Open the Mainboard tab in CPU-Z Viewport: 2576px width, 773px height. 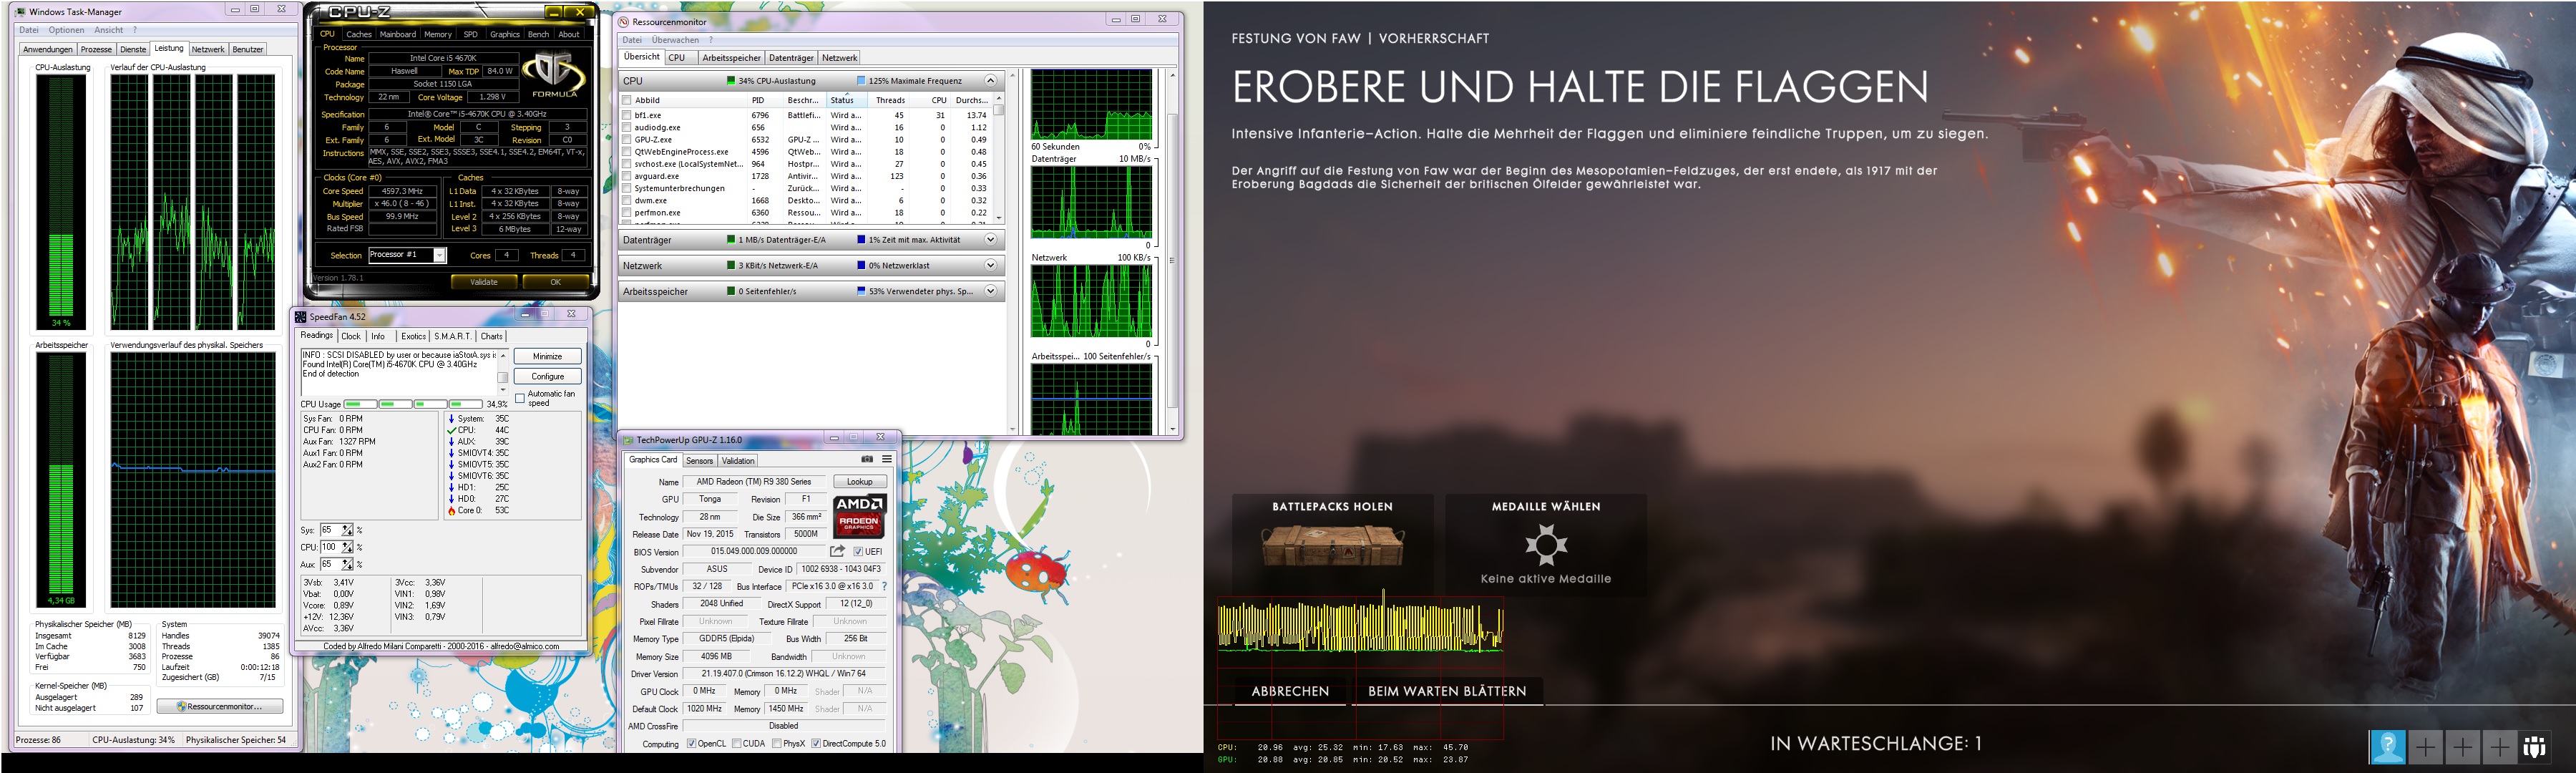397,34
